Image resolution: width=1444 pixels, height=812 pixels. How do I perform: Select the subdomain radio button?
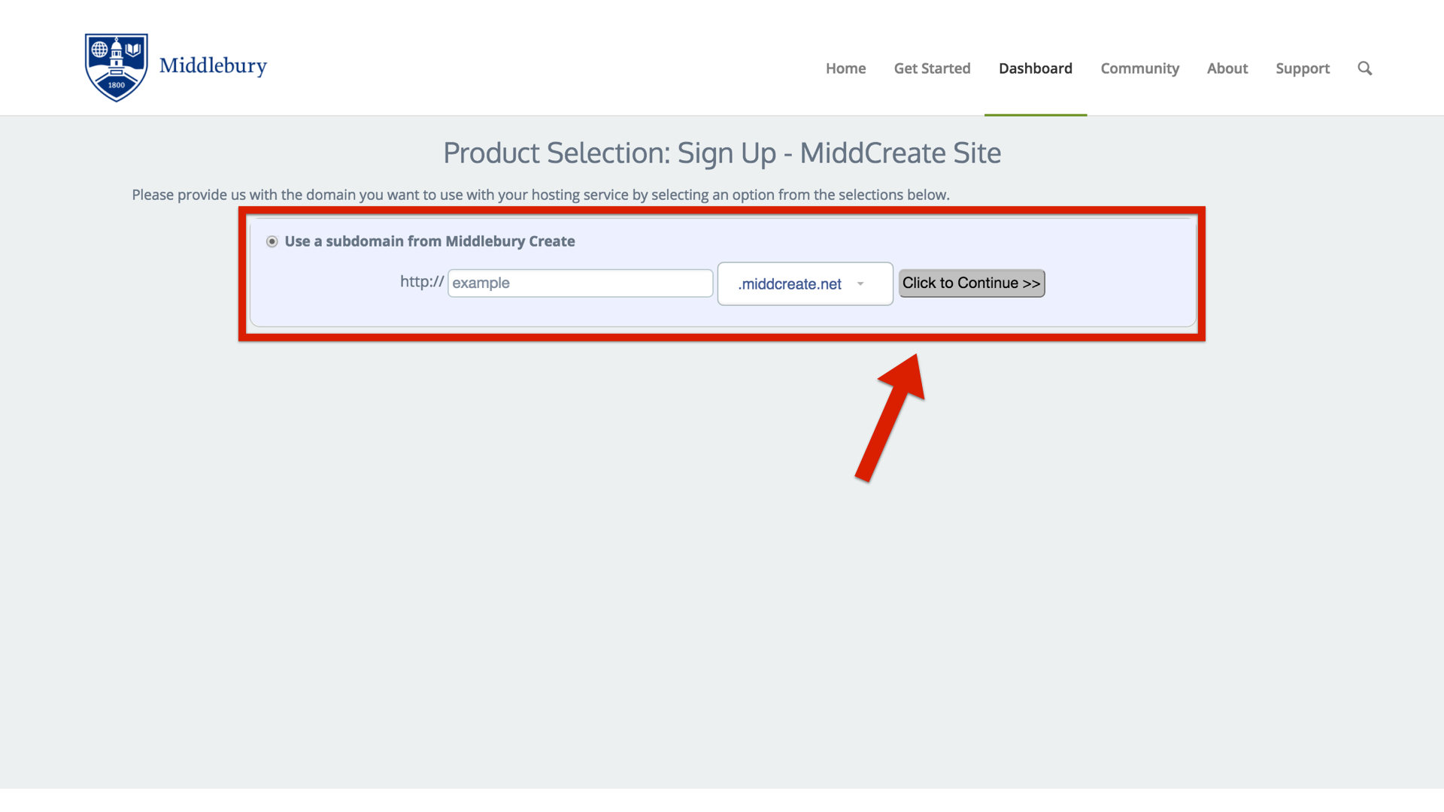(272, 241)
